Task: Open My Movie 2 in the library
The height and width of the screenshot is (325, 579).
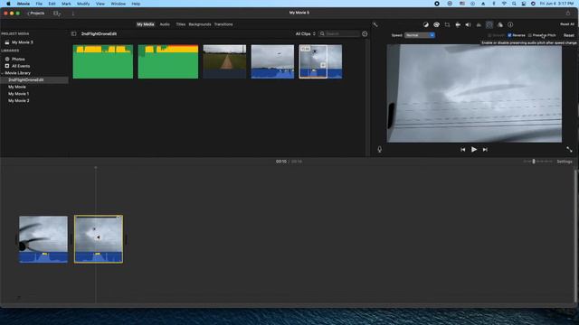Action: [x=18, y=100]
